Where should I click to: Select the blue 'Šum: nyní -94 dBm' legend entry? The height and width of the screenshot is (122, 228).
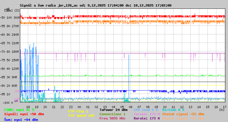click(x=21, y=120)
